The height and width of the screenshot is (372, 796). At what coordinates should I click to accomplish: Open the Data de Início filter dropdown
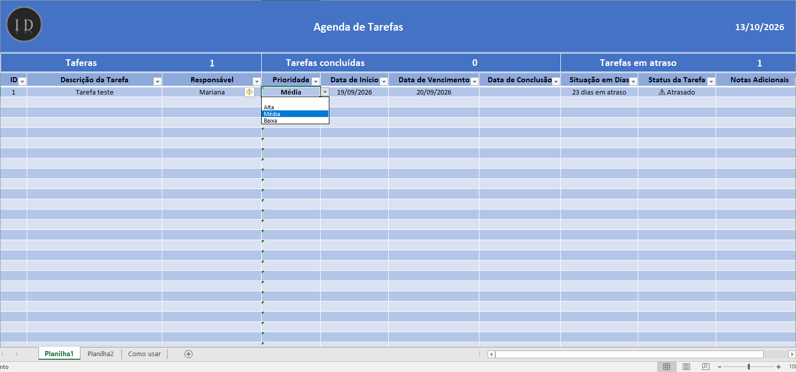click(x=384, y=81)
